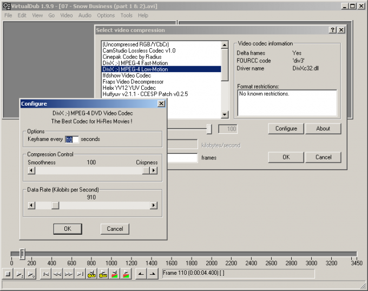Click the frames input field in the compression dialog

[182, 158]
